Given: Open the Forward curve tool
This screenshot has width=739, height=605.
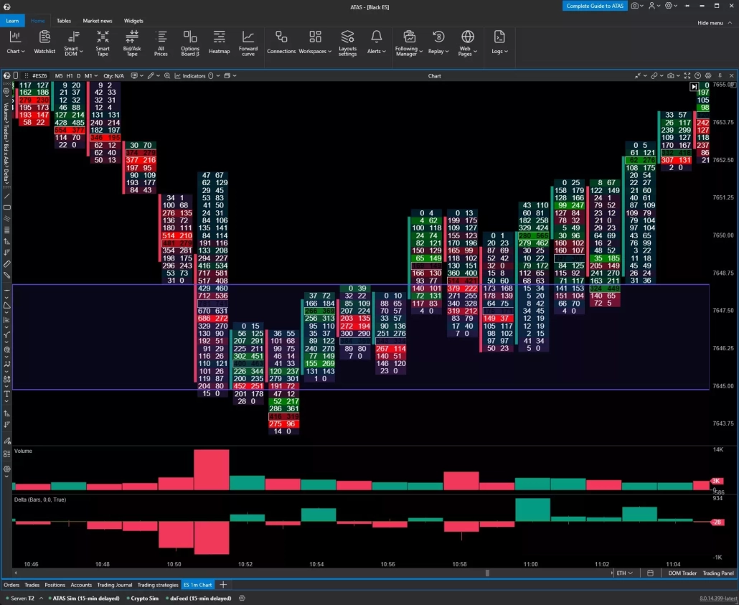Looking at the screenshot, I should tap(248, 42).
